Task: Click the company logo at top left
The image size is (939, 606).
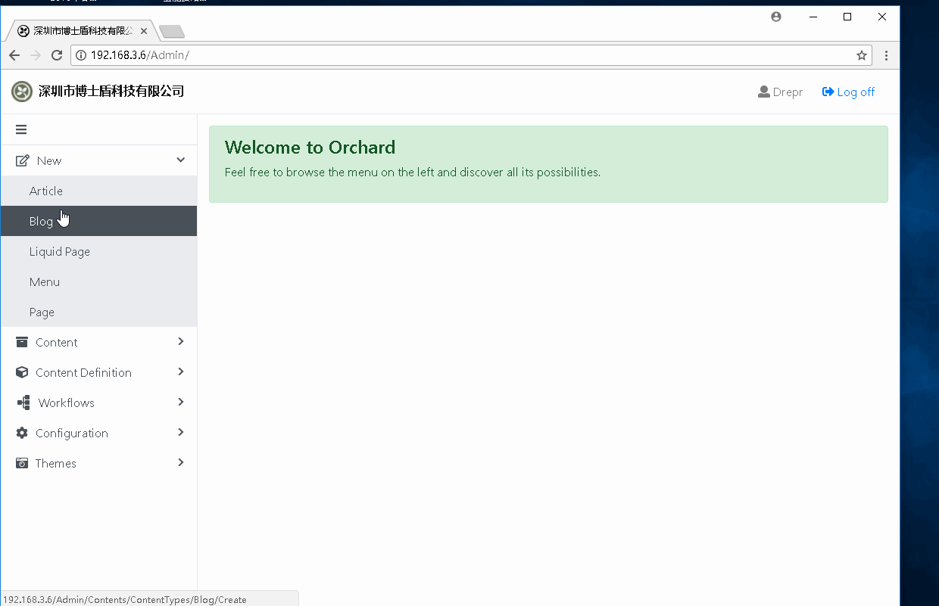Action: point(21,91)
